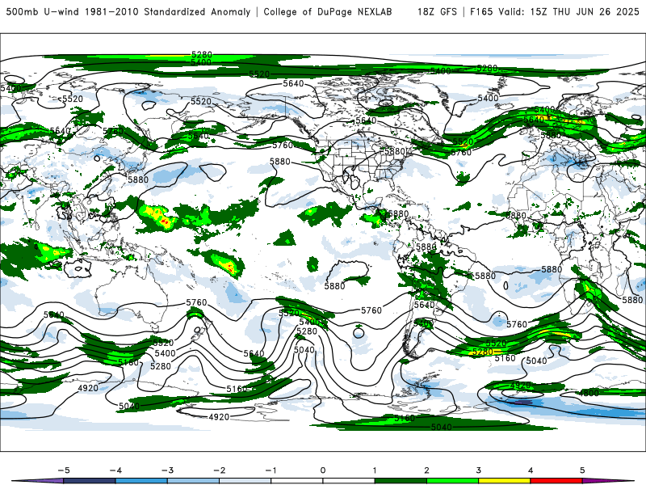
Task: Click the colorbar label '-5'
Action: point(64,470)
